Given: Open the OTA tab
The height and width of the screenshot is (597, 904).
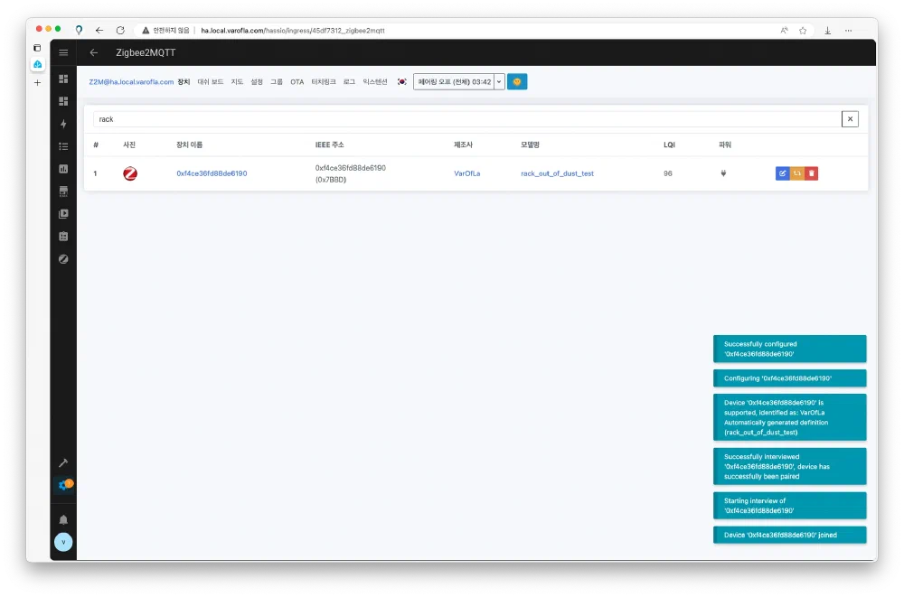Looking at the screenshot, I should [x=297, y=81].
